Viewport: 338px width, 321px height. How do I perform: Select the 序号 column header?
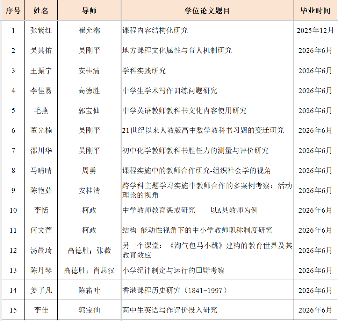[x=13, y=11]
